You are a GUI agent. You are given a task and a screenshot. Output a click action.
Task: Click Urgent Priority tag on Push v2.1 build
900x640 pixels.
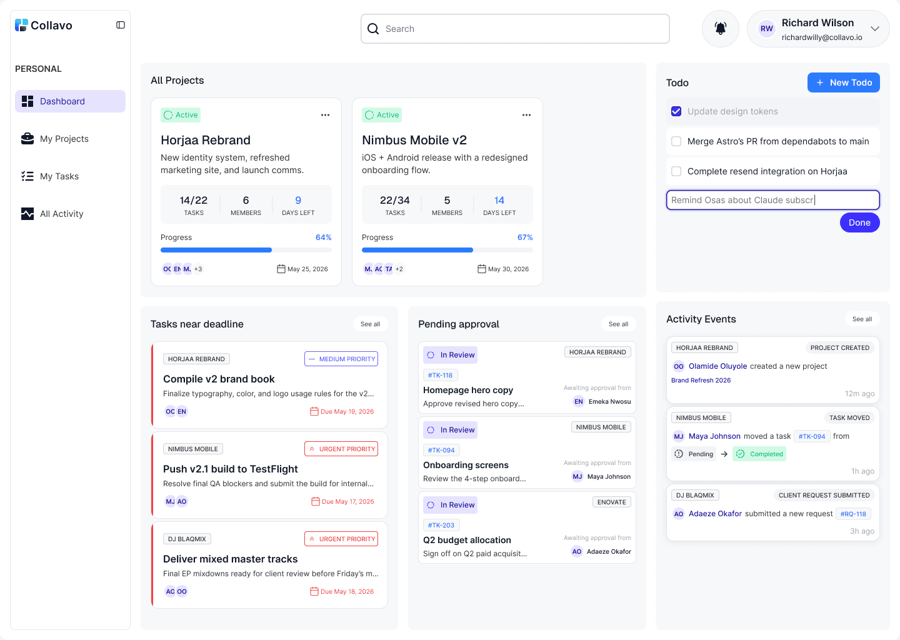coord(341,449)
